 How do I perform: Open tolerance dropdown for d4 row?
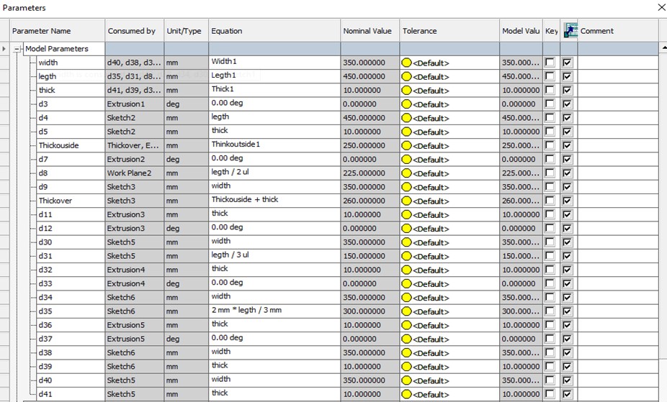pyautogui.click(x=449, y=118)
